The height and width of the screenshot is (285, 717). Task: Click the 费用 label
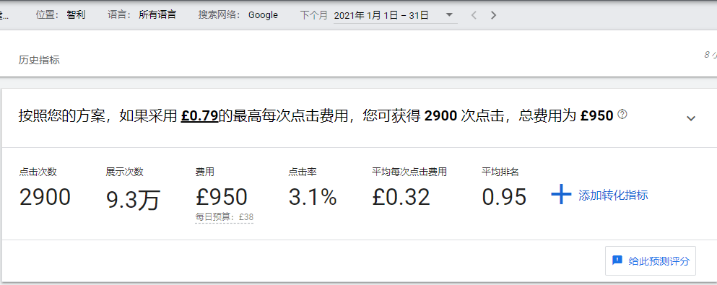(204, 172)
